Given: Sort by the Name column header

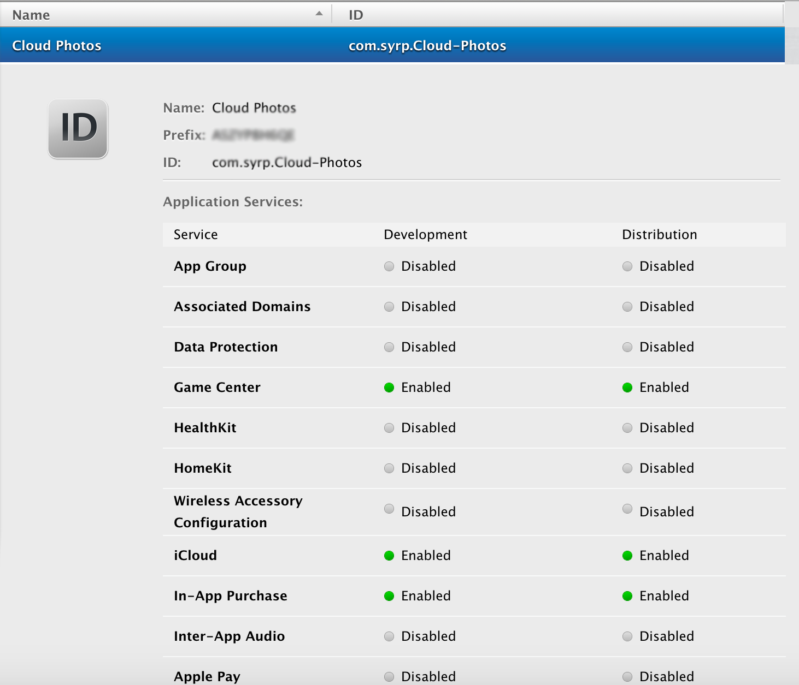Looking at the screenshot, I should pyautogui.click(x=166, y=15).
